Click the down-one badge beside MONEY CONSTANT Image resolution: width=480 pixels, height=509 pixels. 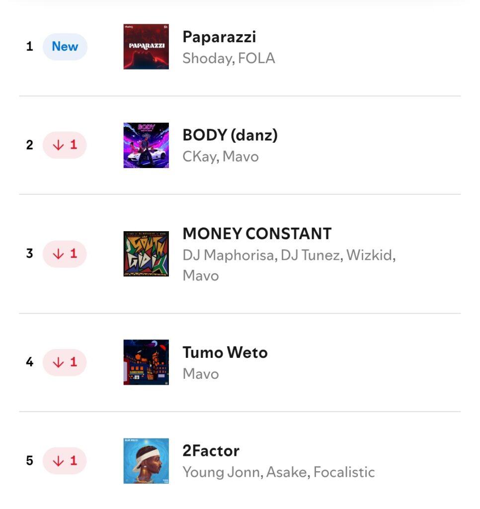65,254
